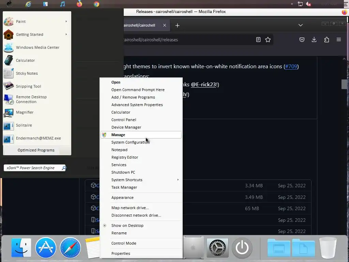Launch Chrome from the top bar
The height and width of the screenshot is (262, 349).
(96, 4)
